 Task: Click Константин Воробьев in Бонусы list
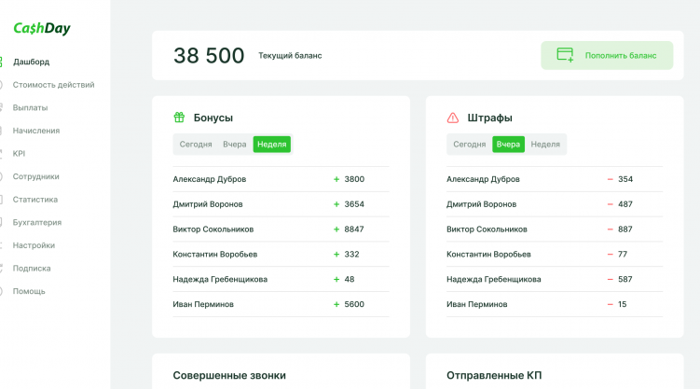pos(214,254)
